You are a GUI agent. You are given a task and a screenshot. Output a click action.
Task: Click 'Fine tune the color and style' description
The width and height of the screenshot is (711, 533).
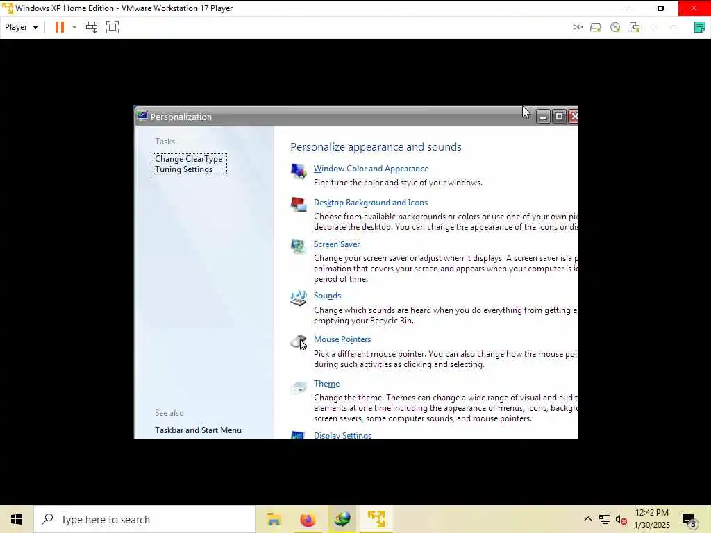coord(398,183)
